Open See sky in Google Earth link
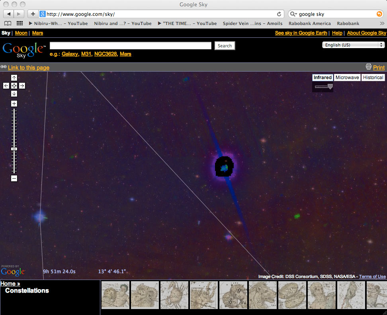Screen dimensions: 387x315 (x=301, y=33)
